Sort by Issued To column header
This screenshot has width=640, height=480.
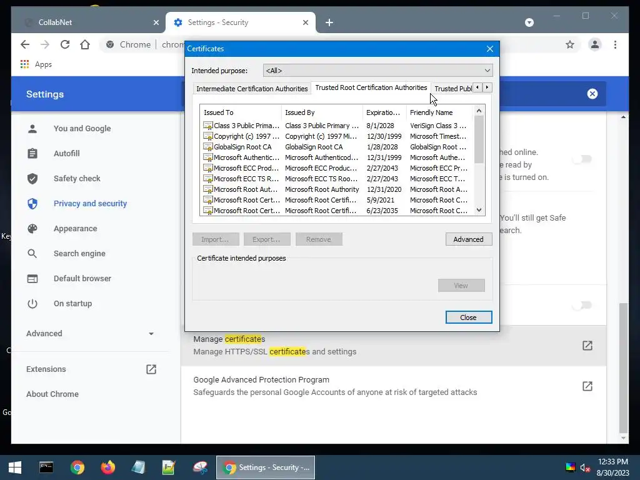point(241,112)
